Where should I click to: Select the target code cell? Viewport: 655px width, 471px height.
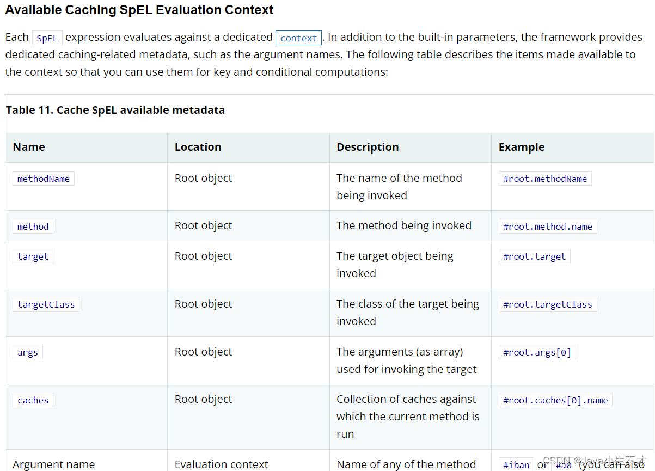point(33,256)
